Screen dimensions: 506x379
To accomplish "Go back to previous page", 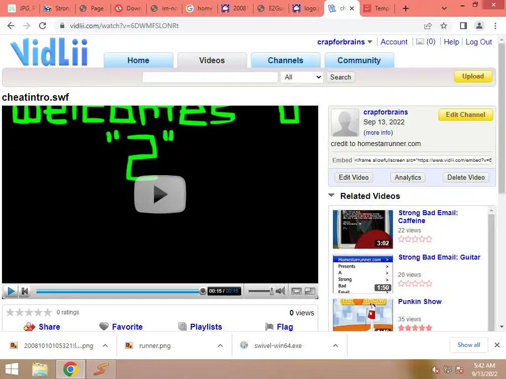I will tap(11, 26).
